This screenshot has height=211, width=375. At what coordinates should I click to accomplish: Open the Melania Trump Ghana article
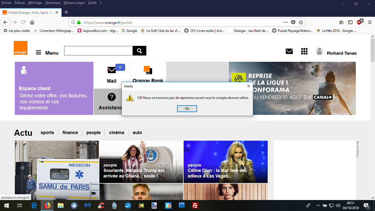click(141, 162)
